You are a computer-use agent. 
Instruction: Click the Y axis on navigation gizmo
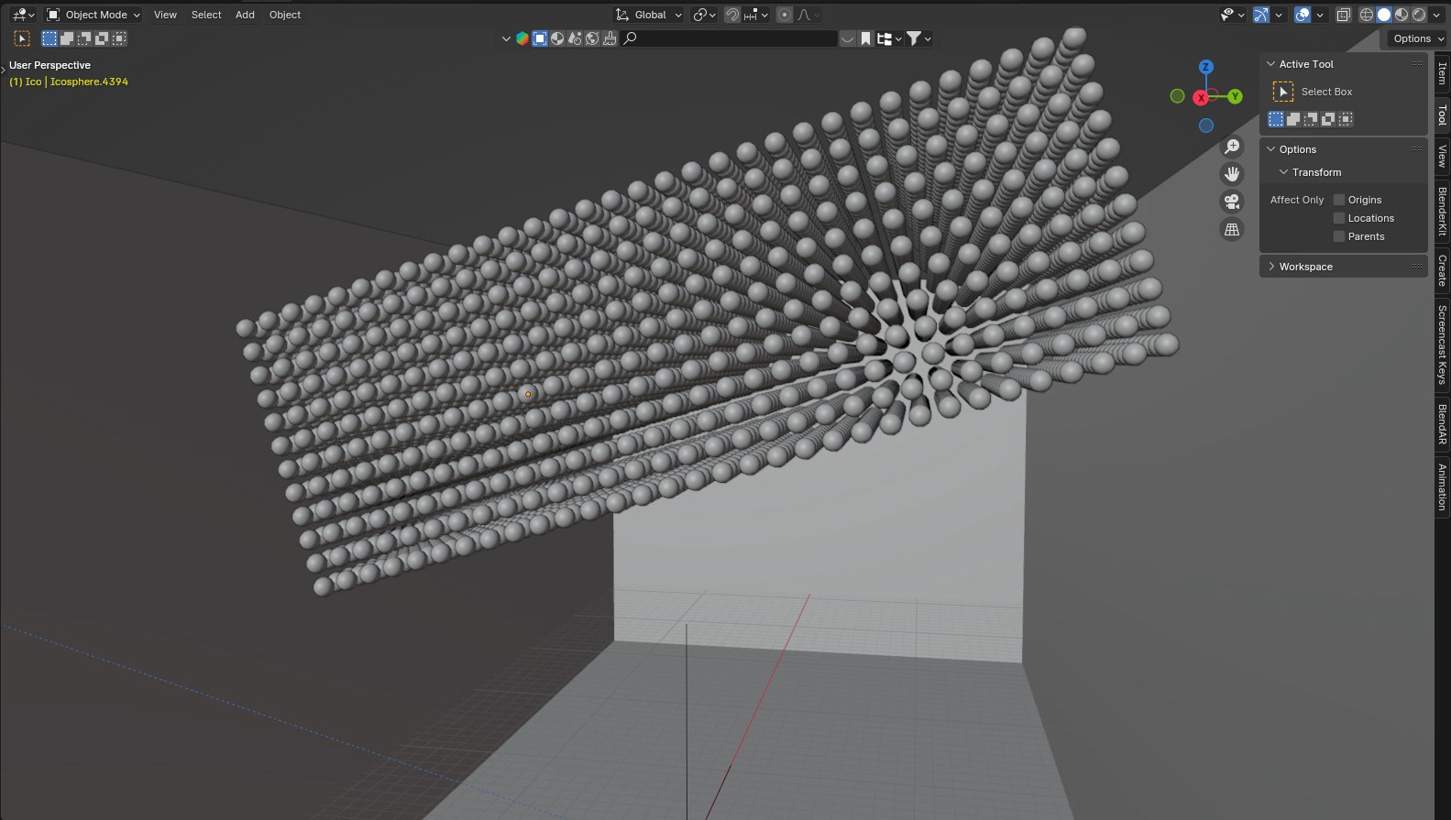1236,96
